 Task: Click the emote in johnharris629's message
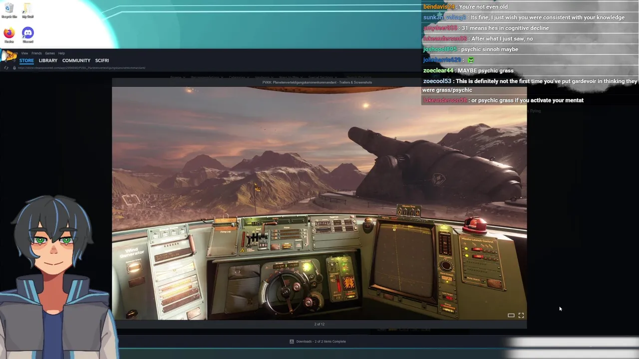pos(471,60)
